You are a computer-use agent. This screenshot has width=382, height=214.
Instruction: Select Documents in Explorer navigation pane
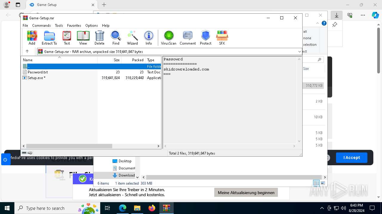coord(124,168)
